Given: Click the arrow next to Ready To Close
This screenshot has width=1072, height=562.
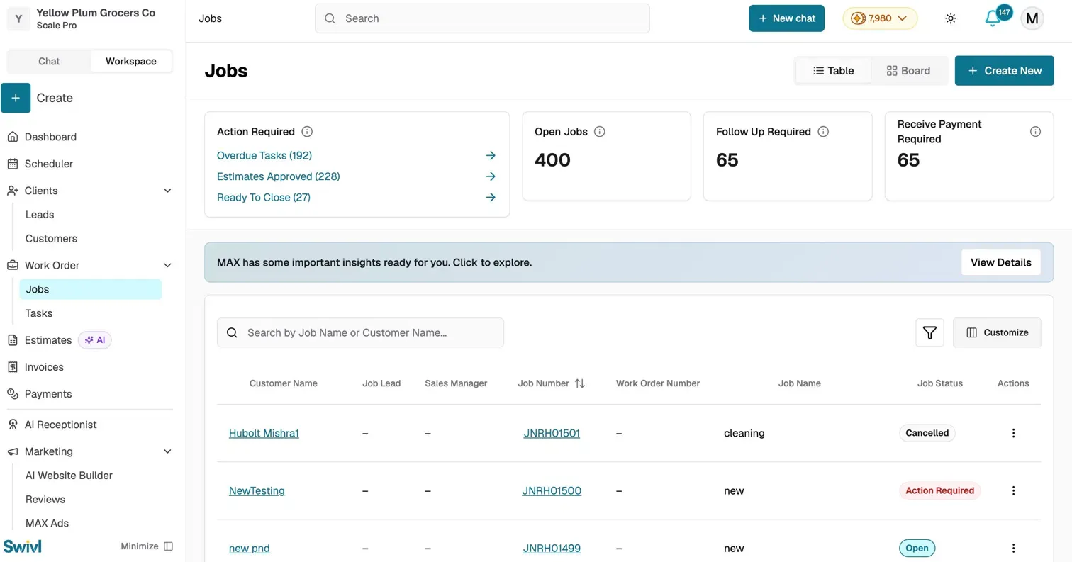Looking at the screenshot, I should [x=491, y=197].
